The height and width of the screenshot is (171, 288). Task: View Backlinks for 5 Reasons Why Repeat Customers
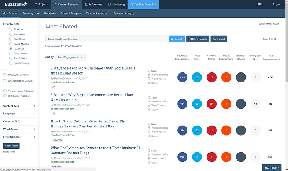[158, 101]
